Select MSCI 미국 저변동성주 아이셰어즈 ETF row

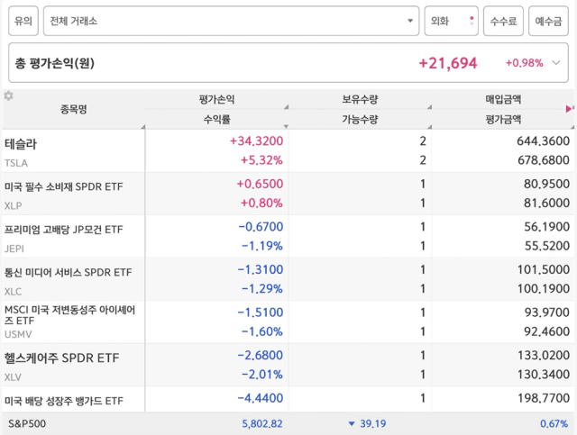click(x=288, y=322)
